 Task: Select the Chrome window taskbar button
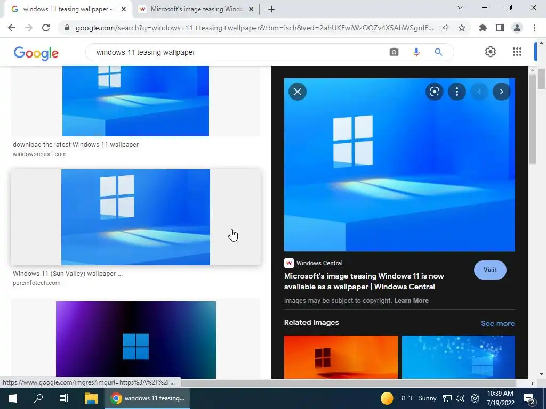(147, 398)
